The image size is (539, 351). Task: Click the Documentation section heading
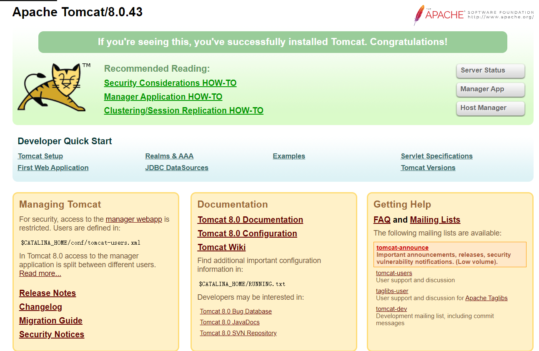point(233,204)
